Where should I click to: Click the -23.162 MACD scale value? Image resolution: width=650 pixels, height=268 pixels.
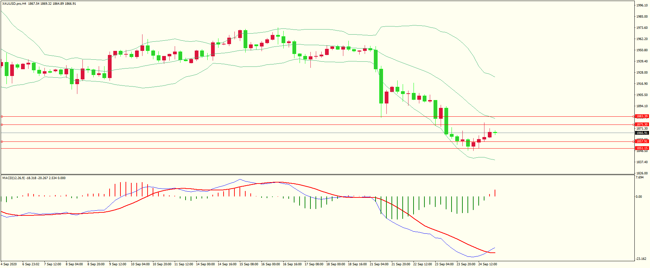tap(641, 259)
